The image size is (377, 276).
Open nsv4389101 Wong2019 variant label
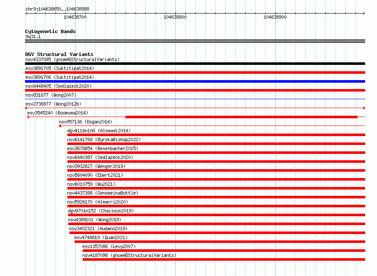point(94,220)
